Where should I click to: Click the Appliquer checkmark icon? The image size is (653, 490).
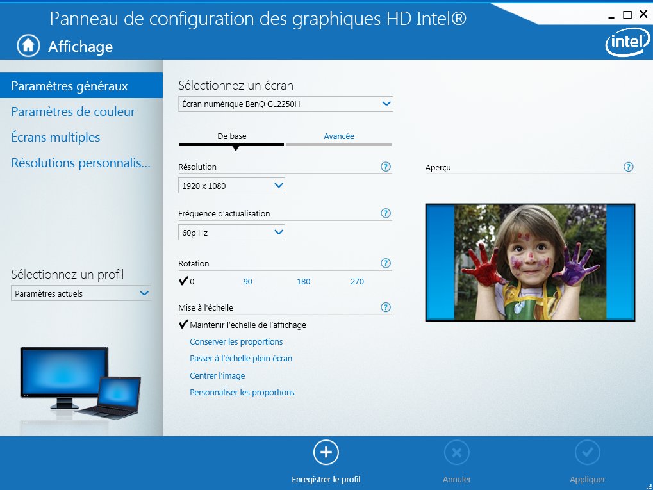pos(587,452)
